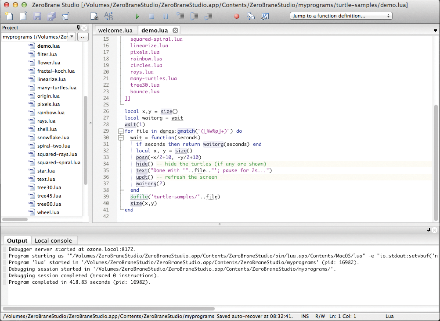Browse for a project folder with the ... button
The height and width of the screenshot is (321, 440).
[83, 37]
